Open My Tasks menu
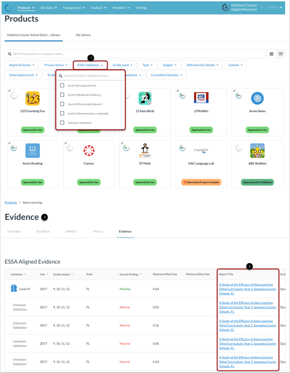 49,8
